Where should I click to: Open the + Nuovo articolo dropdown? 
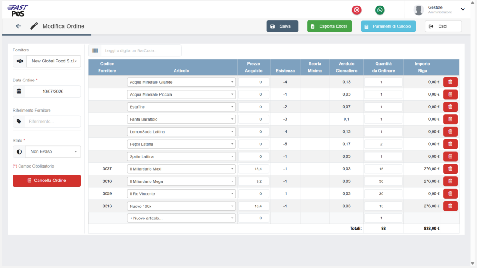tap(182, 218)
